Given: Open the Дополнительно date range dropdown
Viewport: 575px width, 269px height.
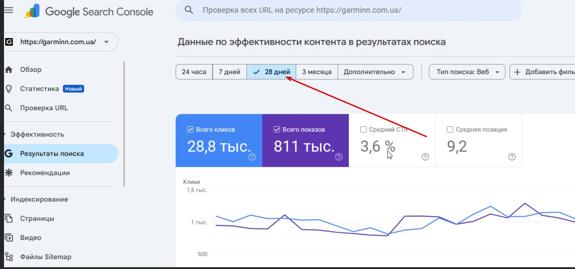Looking at the screenshot, I should 375,72.
